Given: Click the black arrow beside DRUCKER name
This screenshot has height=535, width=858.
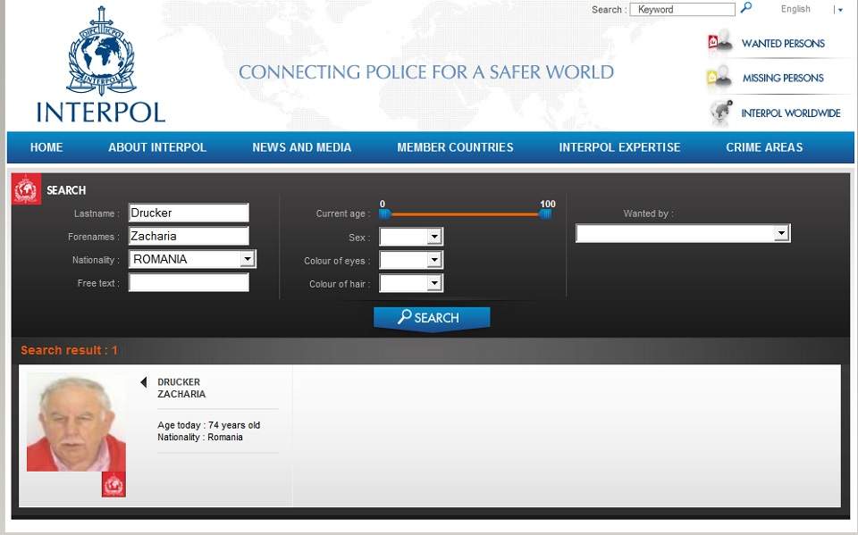Looking at the screenshot, I should [143, 382].
